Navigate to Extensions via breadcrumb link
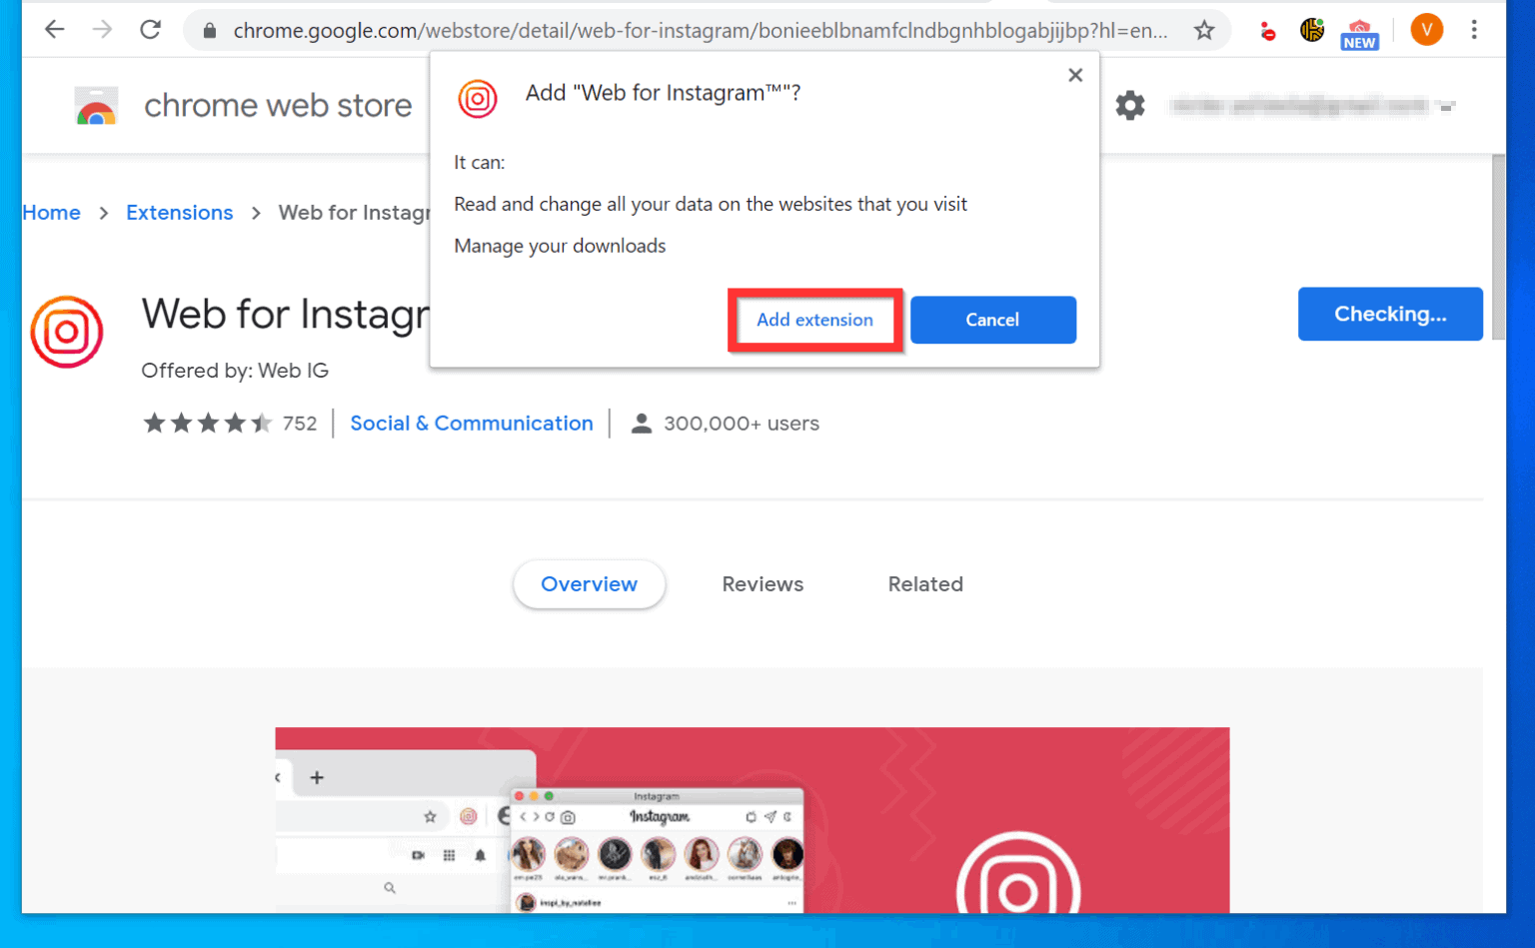 pos(179,212)
